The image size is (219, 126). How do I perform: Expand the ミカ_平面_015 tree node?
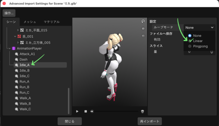pos(18,30)
